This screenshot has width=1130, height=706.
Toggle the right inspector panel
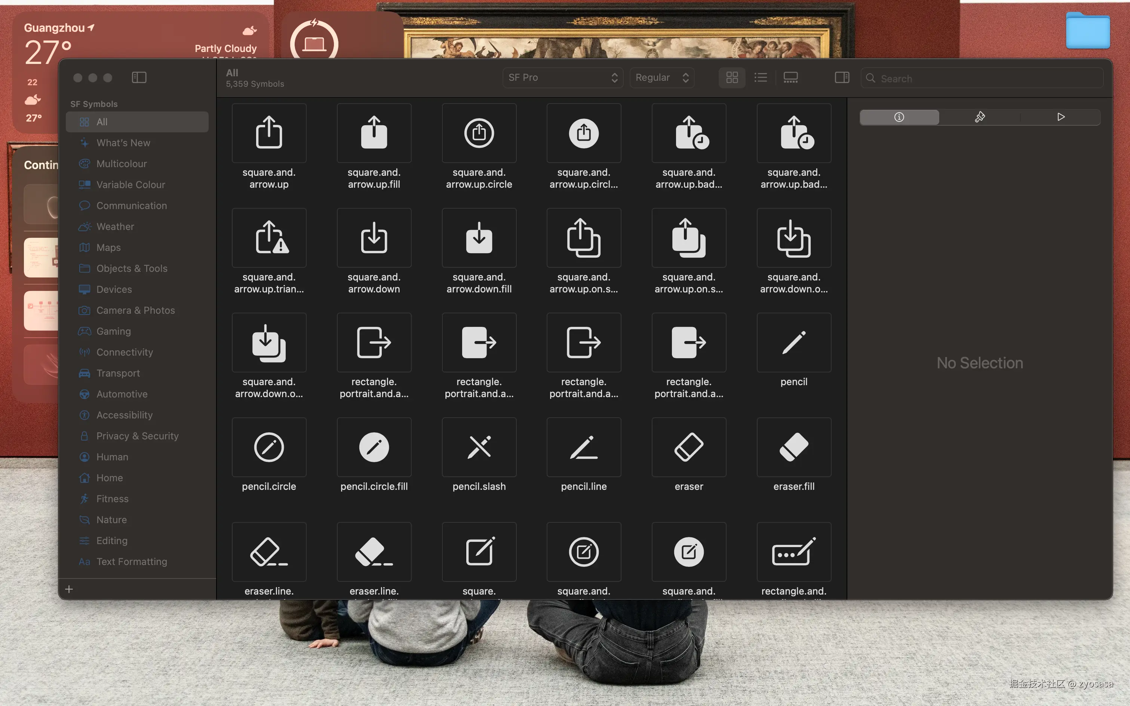(x=841, y=77)
